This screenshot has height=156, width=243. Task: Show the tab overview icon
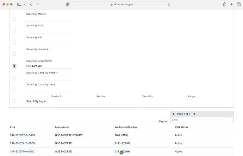[x=239, y=4]
